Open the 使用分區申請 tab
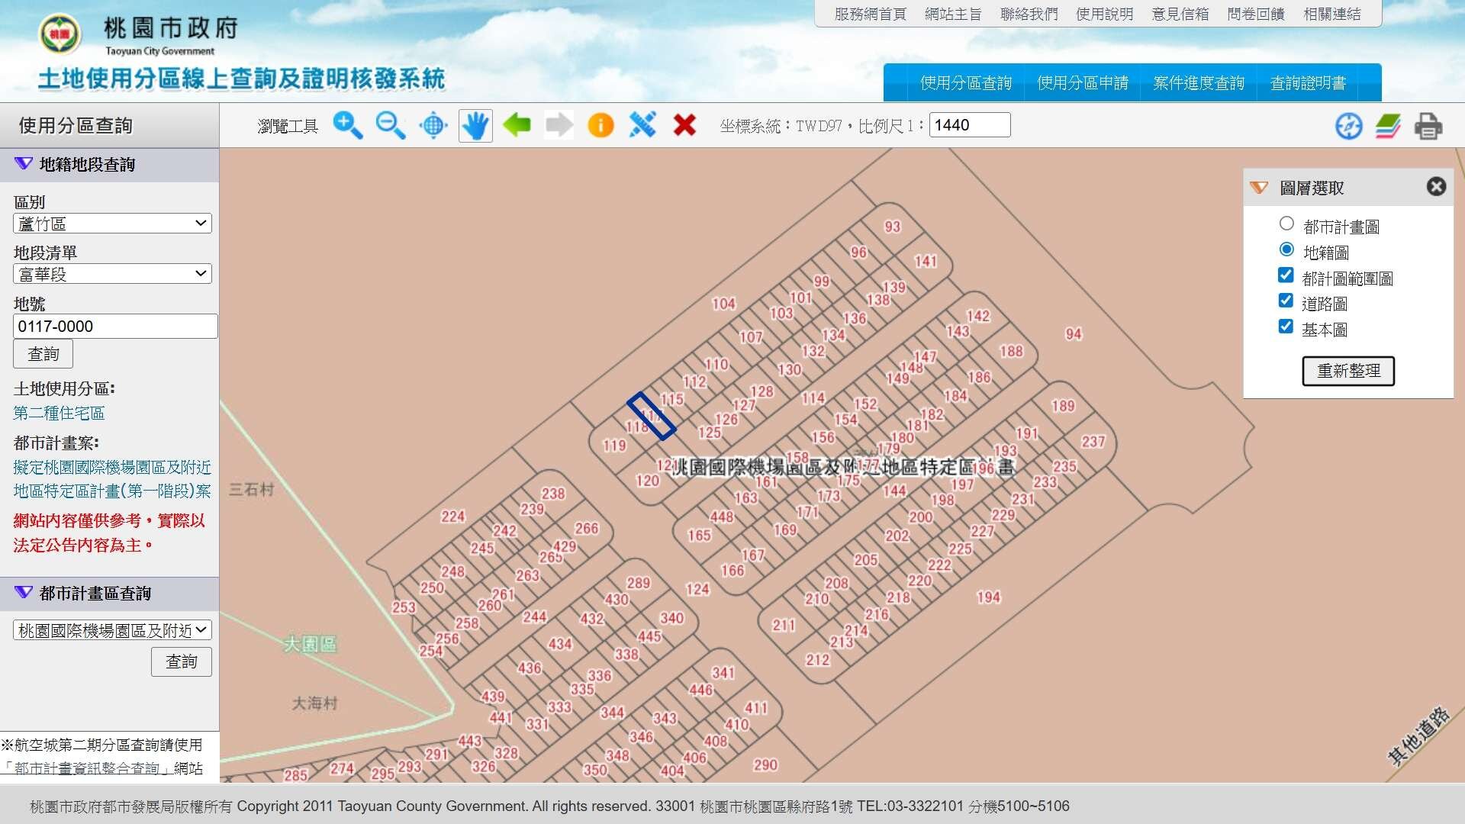The width and height of the screenshot is (1465, 824). [x=1082, y=83]
